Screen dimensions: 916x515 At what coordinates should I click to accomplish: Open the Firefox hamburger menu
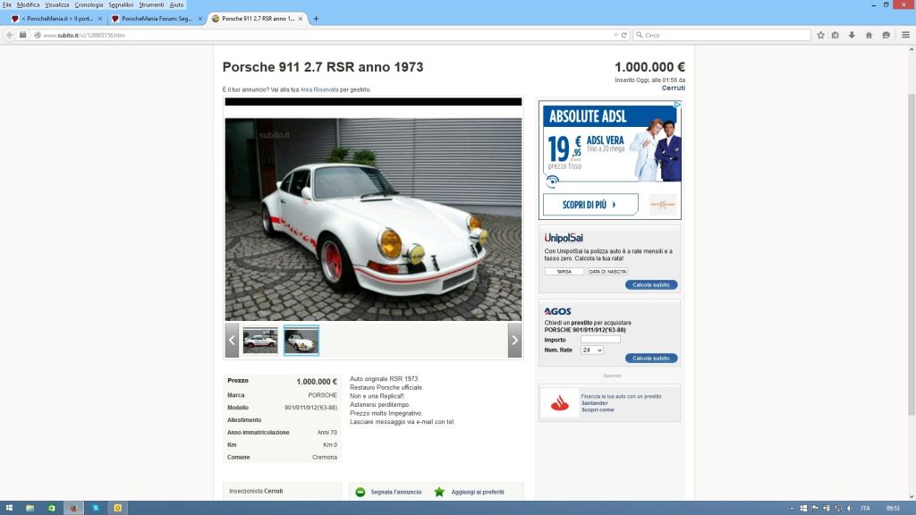tap(905, 35)
